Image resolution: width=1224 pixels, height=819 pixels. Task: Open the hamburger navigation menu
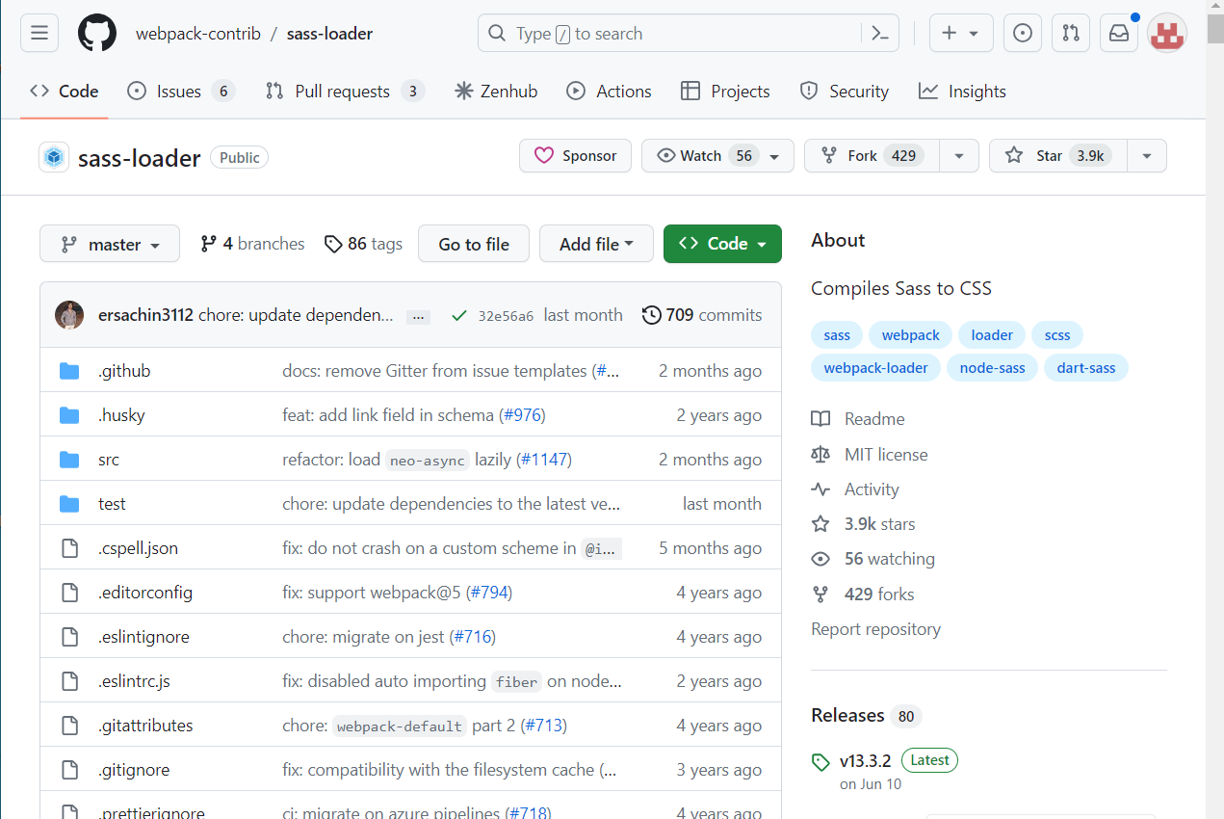39,34
